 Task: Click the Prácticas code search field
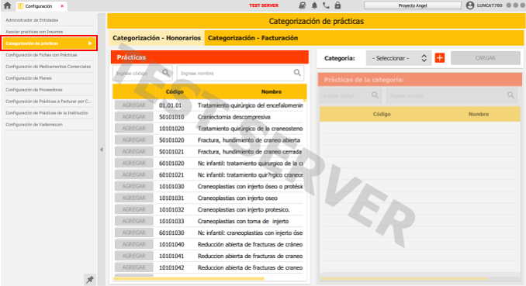tap(143, 73)
